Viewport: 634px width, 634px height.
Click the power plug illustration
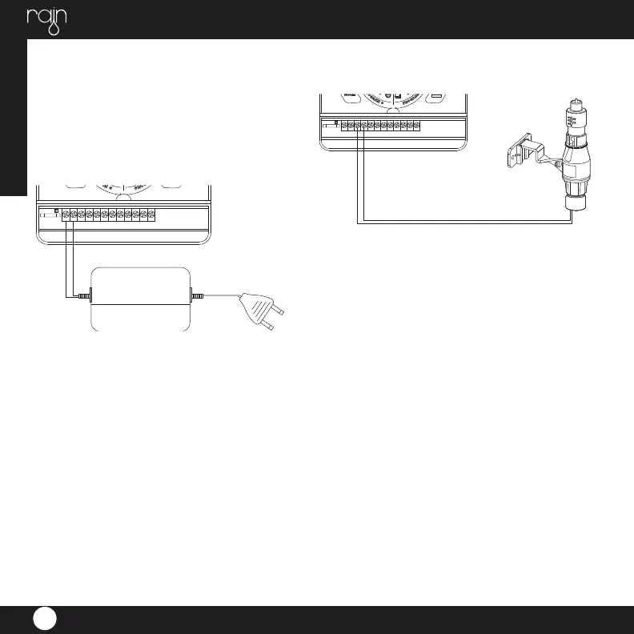coord(262,310)
